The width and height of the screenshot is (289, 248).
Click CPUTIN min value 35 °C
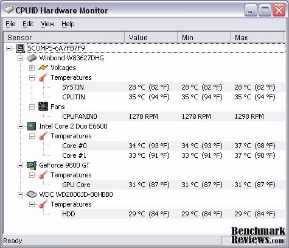pos(202,97)
